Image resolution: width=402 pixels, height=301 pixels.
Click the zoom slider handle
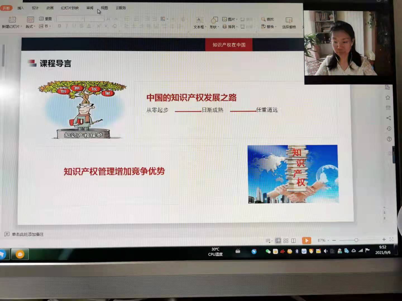[x=356, y=240]
